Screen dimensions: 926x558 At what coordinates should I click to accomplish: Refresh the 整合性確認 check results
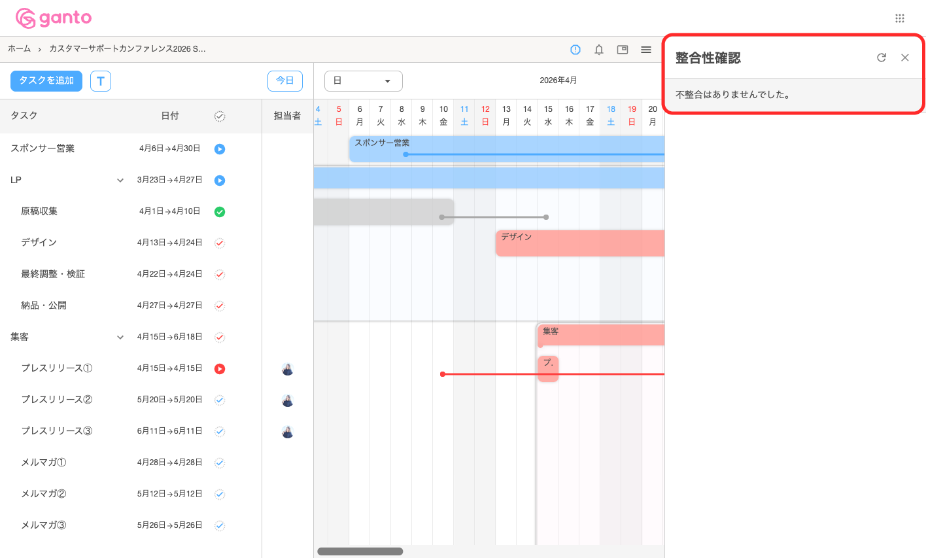882,58
